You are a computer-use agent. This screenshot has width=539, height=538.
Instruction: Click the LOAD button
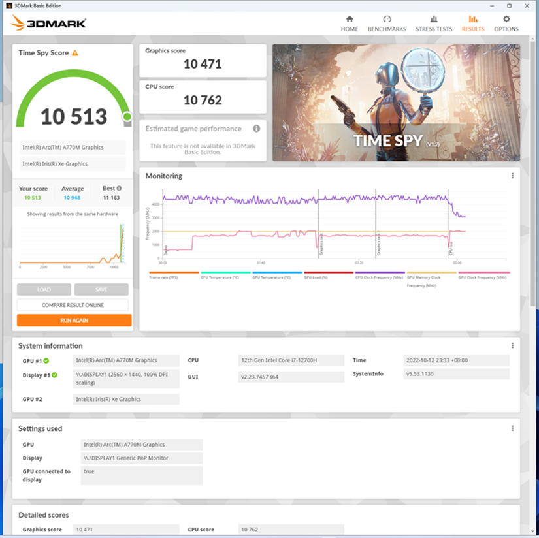(44, 289)
